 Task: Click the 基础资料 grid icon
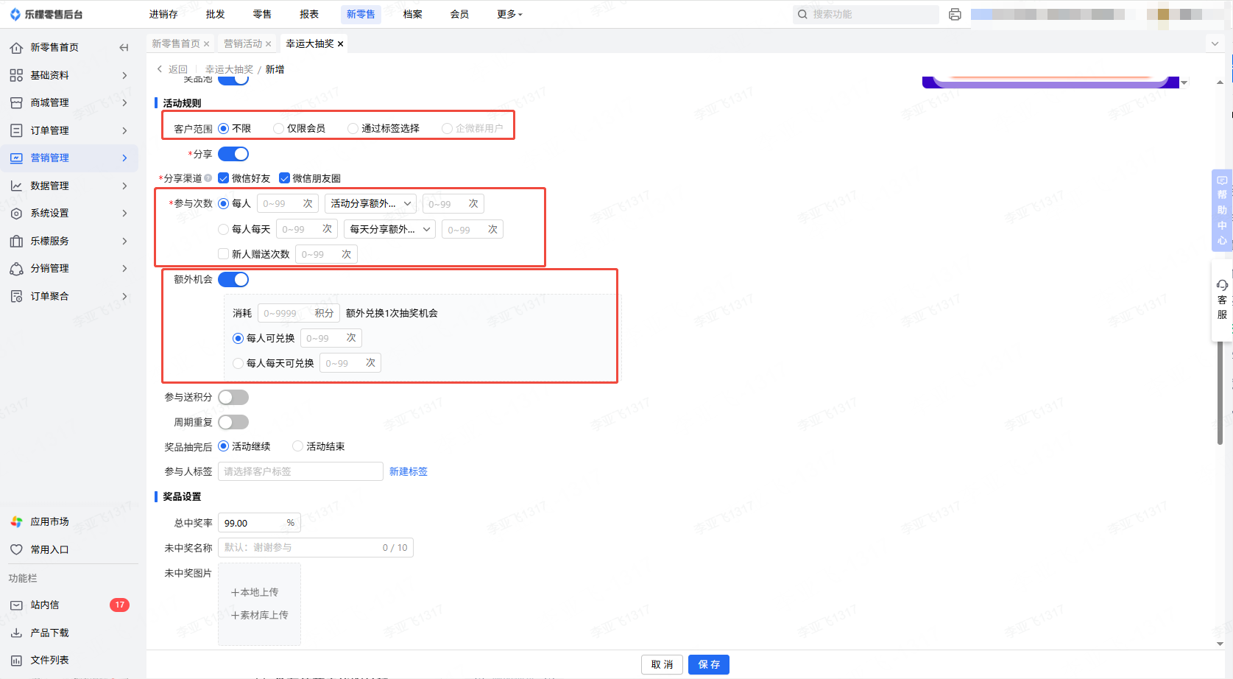(16, 75)
